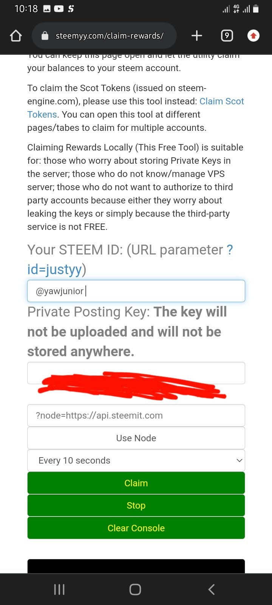Expand the Every 10 seconds dropdown

coord(136,461)
